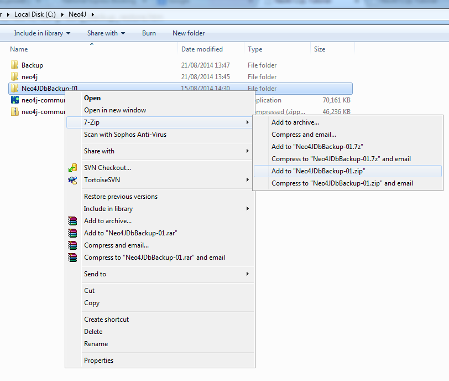Click WinRAR icon beside Compress to rar and email
Image resolution: width=449 pixels, height=381 pixels.
coord(72,258)
